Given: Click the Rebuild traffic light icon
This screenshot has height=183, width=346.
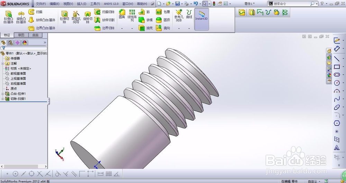Looking at the screenshot, I should 214,3.
